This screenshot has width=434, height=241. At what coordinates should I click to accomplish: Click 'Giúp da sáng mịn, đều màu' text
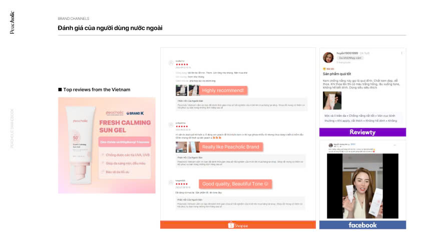(125, 163)
